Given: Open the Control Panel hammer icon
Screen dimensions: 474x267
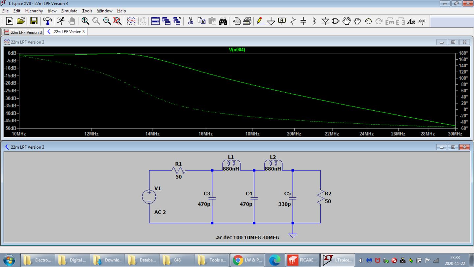Looking at the screenshot, I should tap(47, 21).
